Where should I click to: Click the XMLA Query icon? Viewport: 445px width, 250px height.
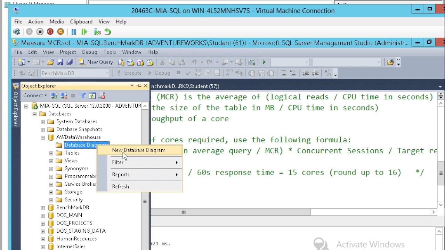(x=150, y=62)
